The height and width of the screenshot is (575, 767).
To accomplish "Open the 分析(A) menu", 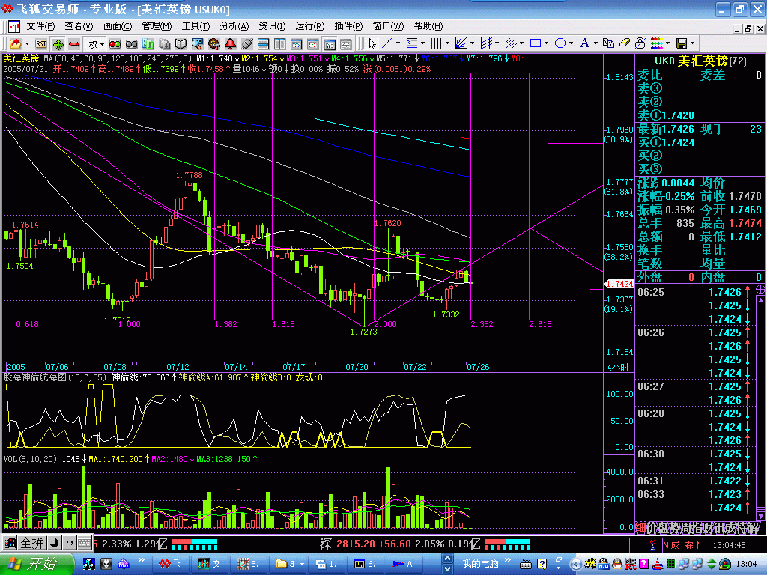I will point(233,26).
